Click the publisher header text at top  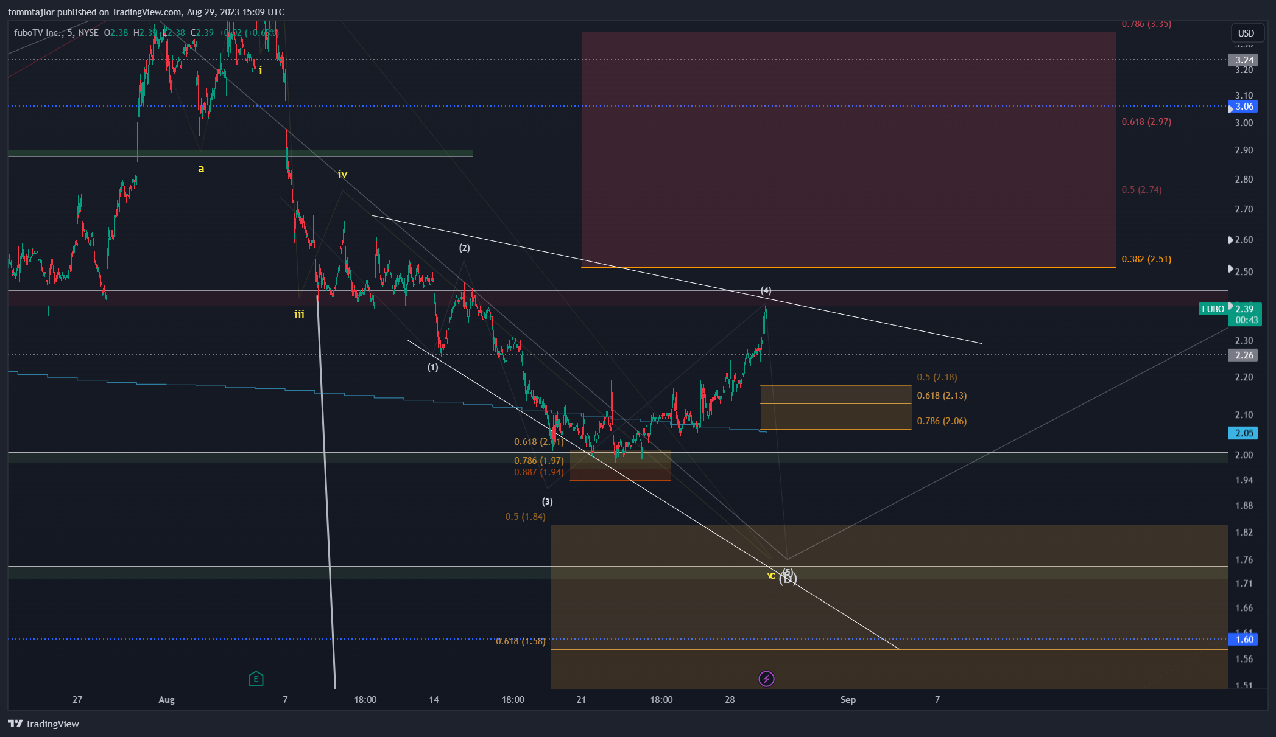pyautogui.click(x=146, y=12)
